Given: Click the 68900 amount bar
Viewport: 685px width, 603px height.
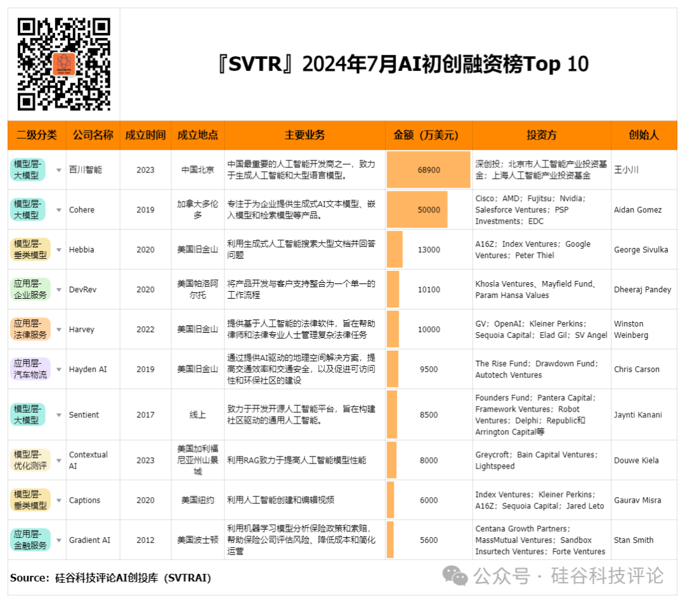Looking at the screenshot, I should (x=429, y=170).
